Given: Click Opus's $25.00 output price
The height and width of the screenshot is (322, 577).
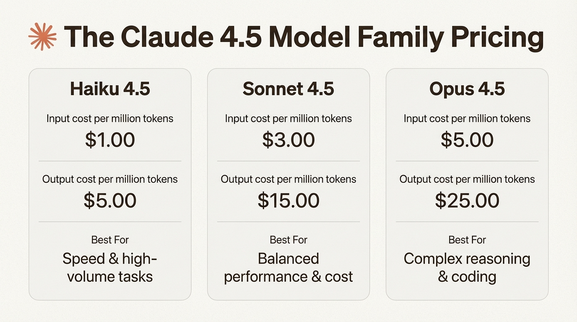Looking at the screenshot, I should tap(467, 200).
